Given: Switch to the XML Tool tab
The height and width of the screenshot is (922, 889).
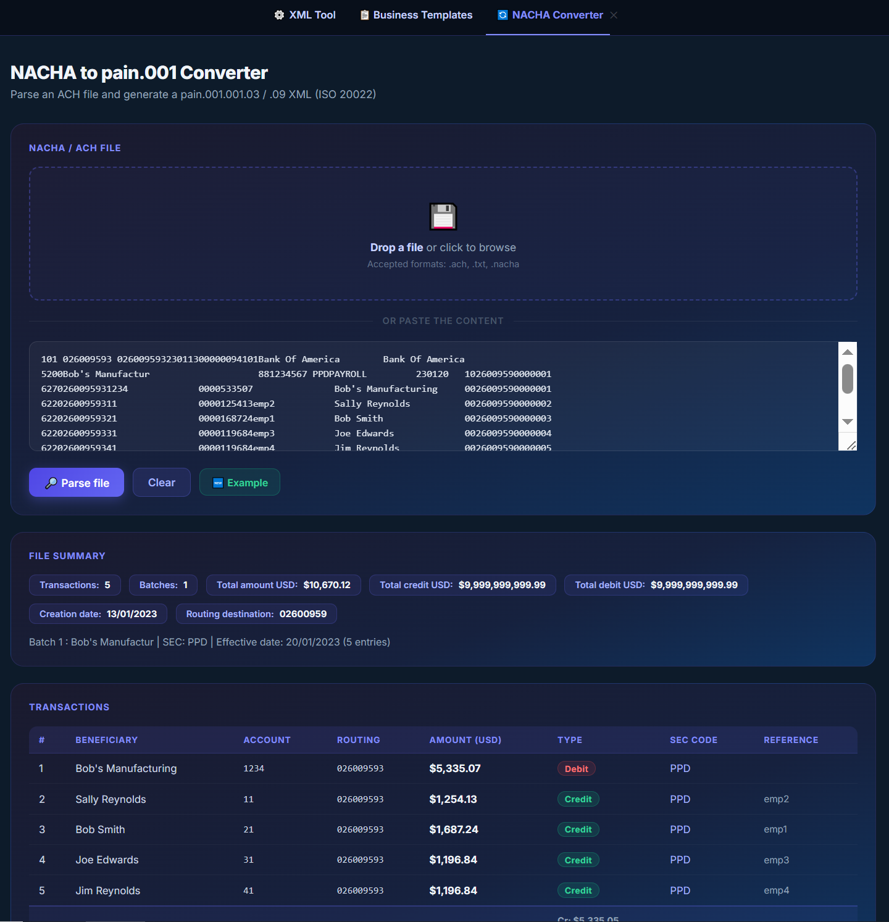Looking at the screenshot, I should click(x=304, y=14).
